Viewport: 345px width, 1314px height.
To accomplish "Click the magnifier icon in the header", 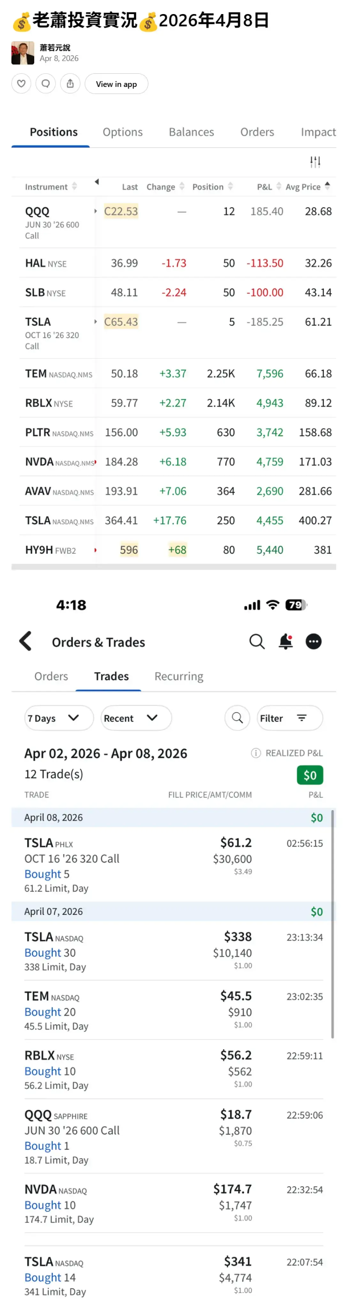I will point(257,641).
